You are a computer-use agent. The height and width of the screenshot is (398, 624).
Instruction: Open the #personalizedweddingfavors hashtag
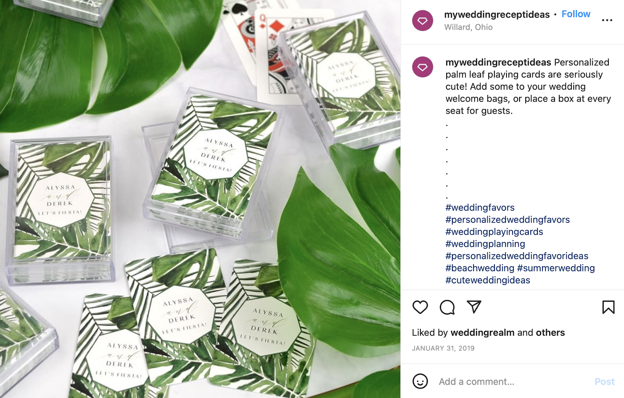507,219
